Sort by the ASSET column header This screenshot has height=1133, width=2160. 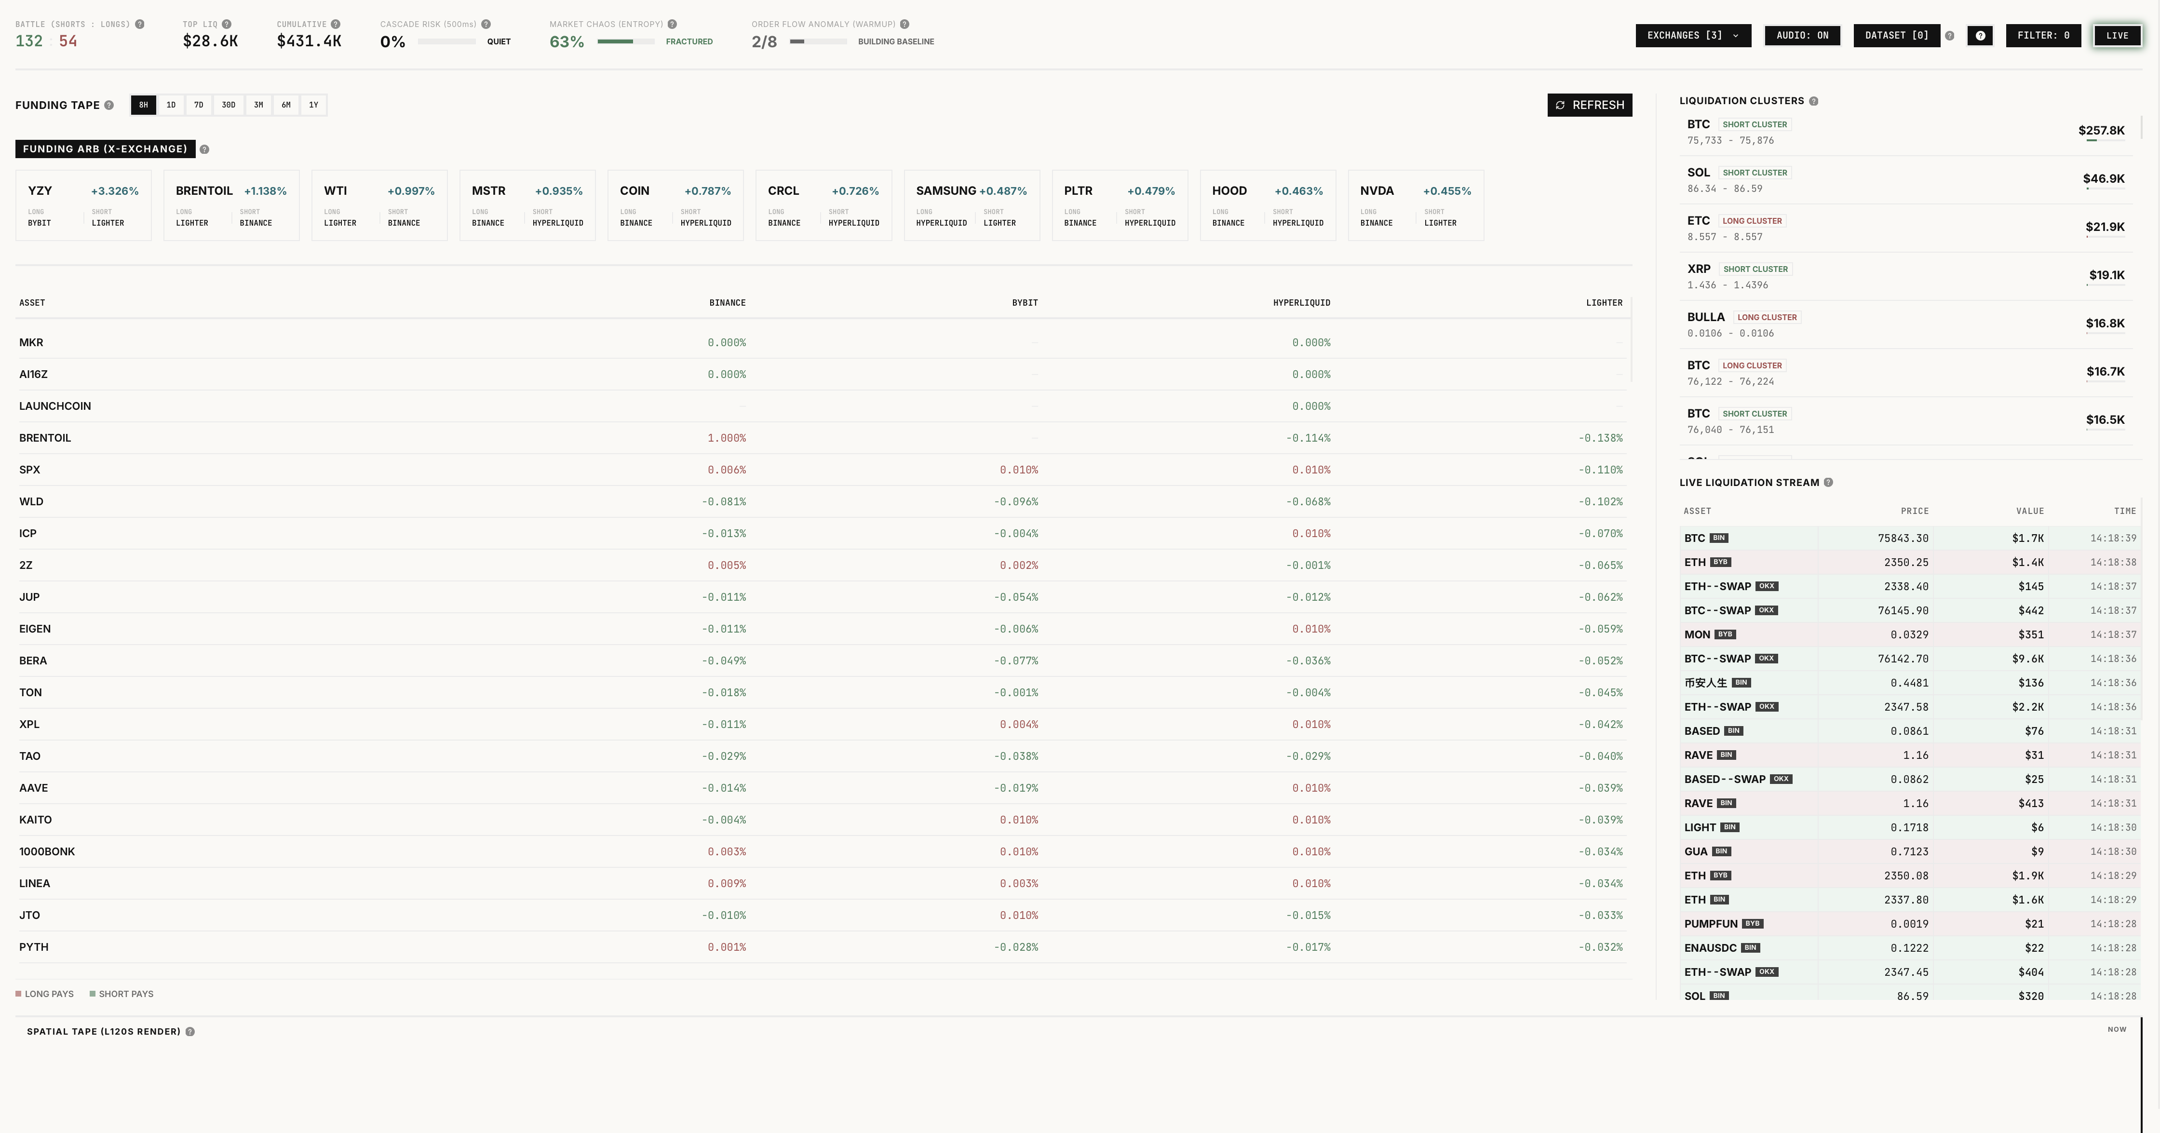click(x=32, y=303)
